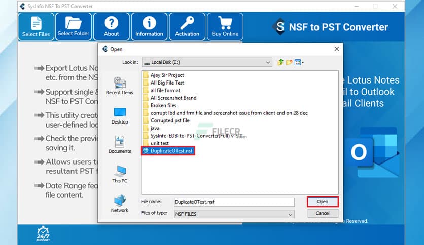Expand the Look in drive dropdown
This screenshot has height=245, width=424.
(207, 62)
